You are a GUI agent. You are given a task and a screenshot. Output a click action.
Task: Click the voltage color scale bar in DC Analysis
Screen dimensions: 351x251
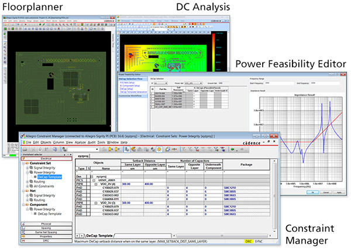214,52
